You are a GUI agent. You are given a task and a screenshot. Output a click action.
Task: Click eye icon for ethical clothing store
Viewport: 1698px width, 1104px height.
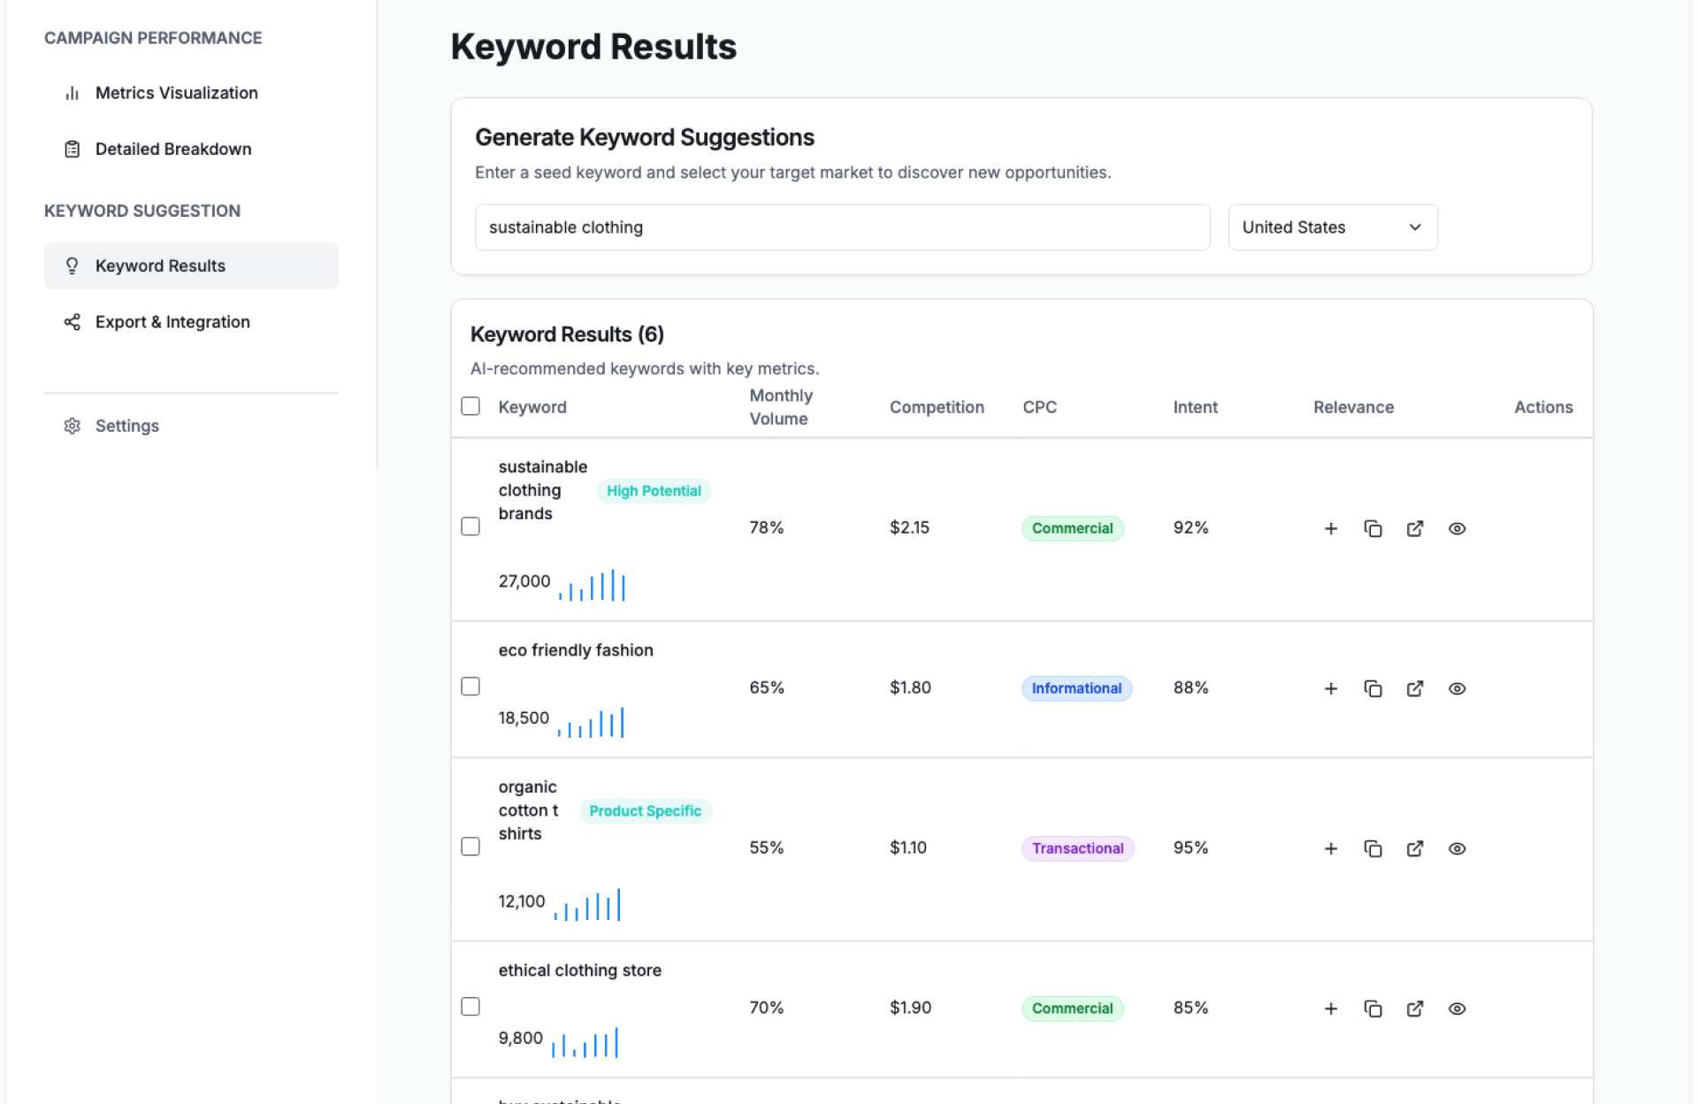(1457, 1008)
